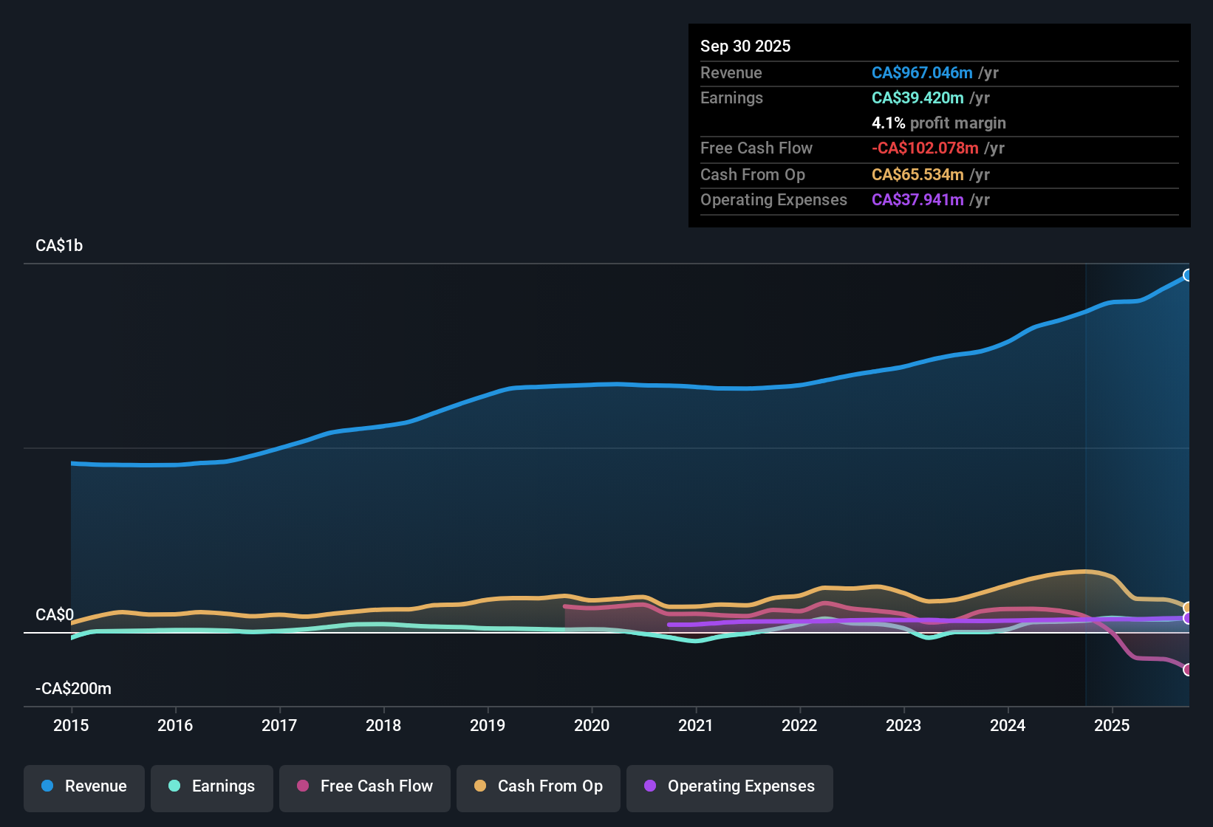1213x827 pixels.
Task: Select the teal Earnings legend dot
Action: [x=174, y=786]
